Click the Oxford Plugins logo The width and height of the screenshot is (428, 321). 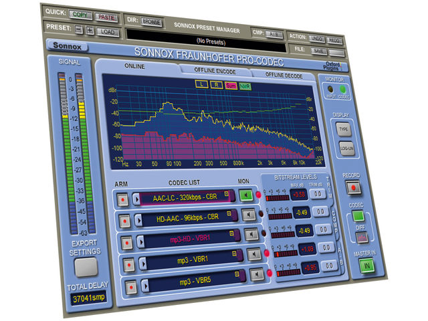click(333, 66)
